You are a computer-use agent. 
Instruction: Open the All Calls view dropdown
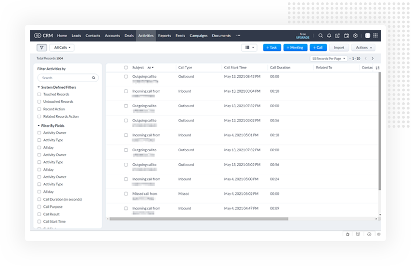click(62, 48)
